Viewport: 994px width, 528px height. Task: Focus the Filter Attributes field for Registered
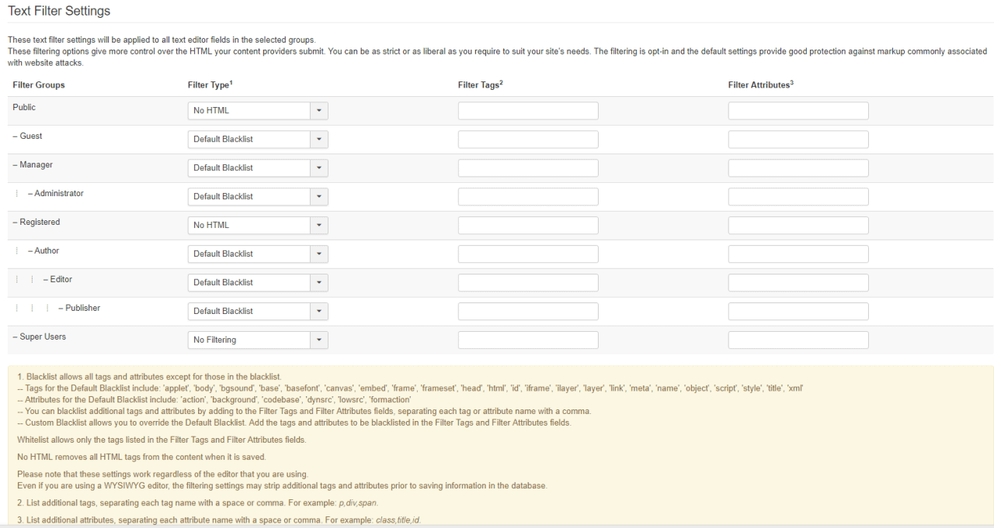(798, 226)
